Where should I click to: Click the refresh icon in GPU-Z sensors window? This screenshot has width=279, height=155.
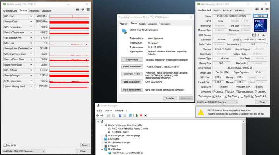coord(83,10)
